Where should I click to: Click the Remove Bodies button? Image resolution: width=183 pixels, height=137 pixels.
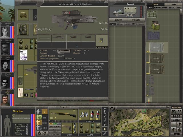tap(118, 20)
